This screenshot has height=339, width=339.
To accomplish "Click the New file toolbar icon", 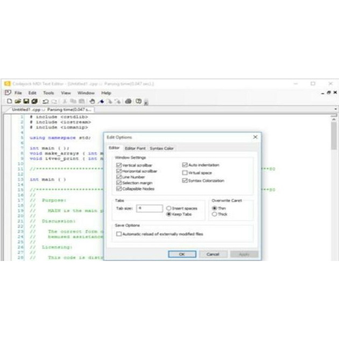I will coord(9,101).
